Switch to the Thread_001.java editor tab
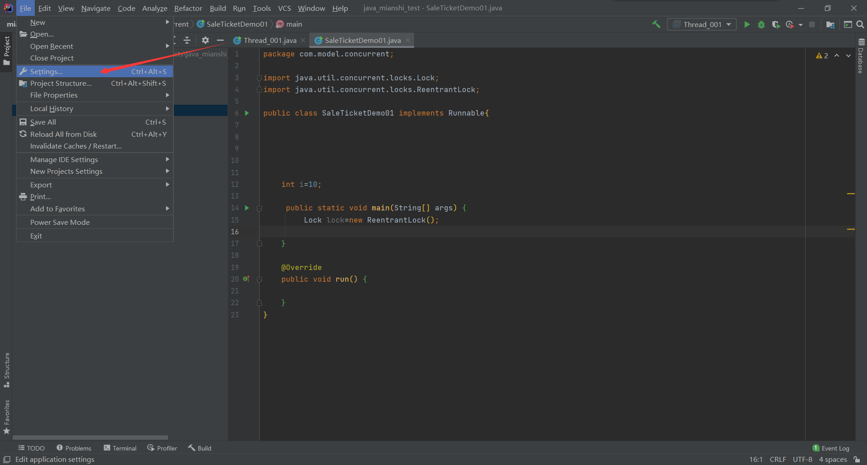This screenshot has height=465, width=867. 270,40
